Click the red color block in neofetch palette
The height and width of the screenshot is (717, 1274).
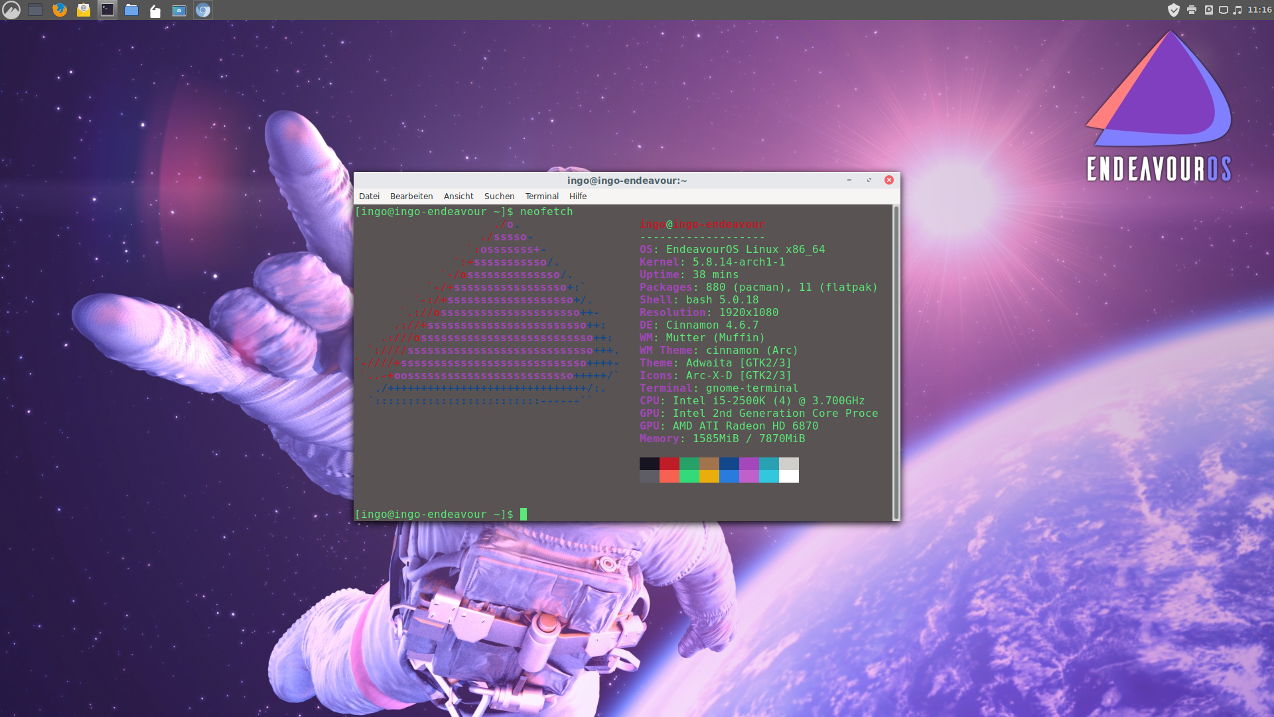tap(670, 463)
